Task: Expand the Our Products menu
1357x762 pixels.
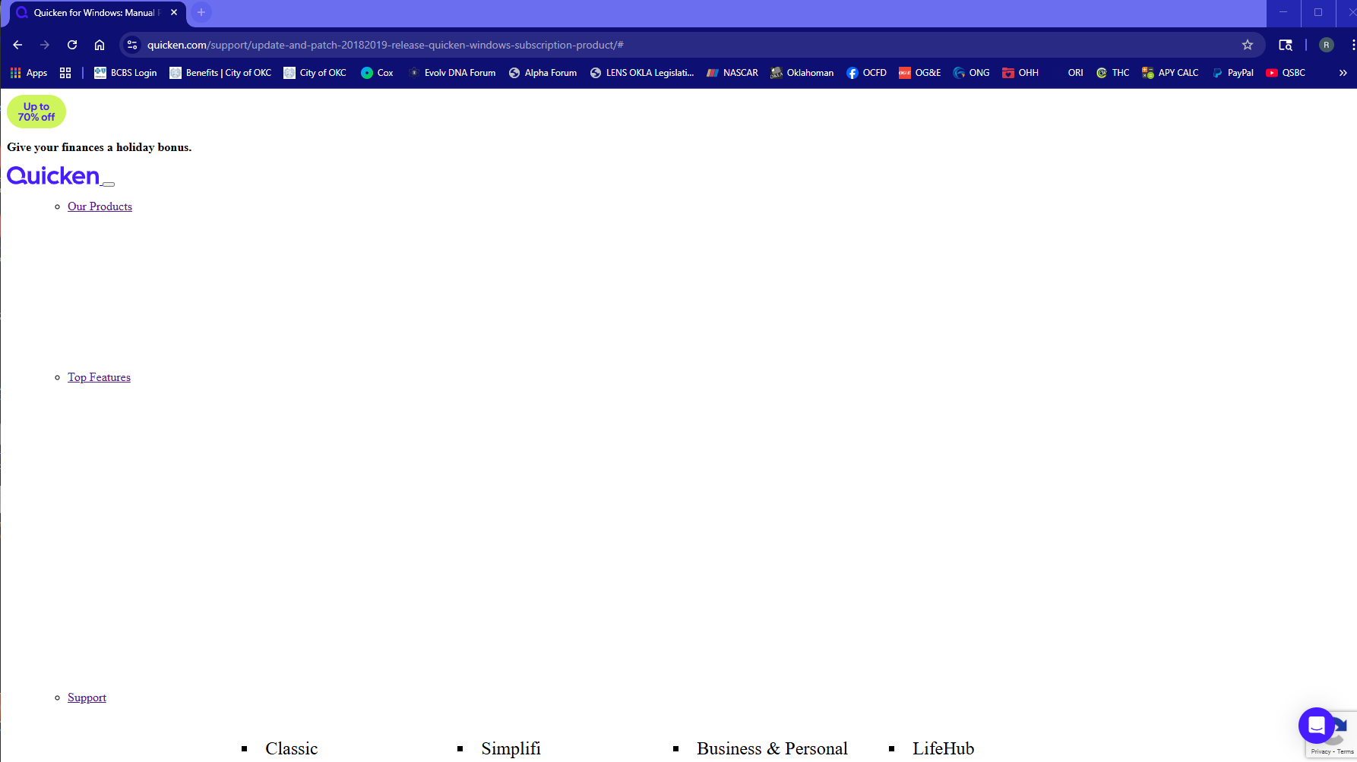Action: [x=100, y=206]
